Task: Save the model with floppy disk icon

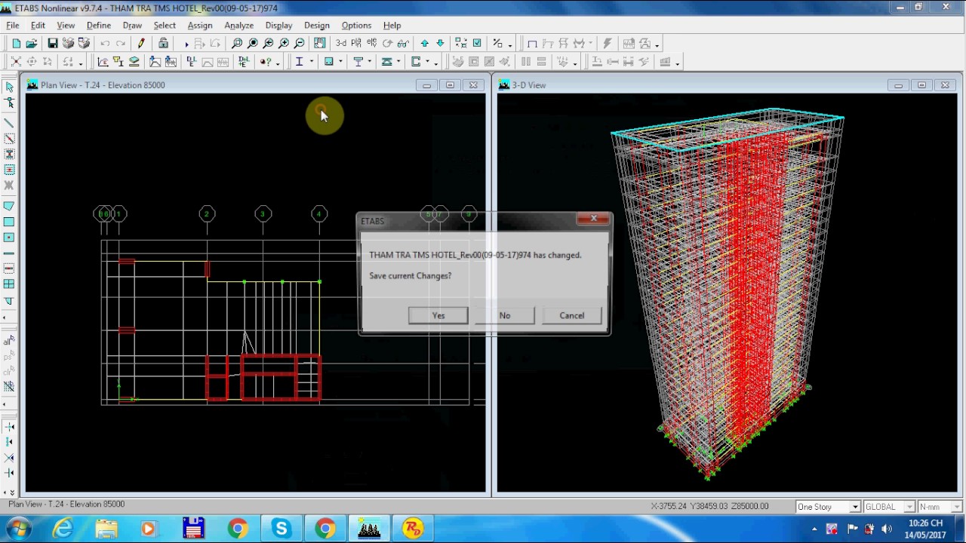Action: 52,44
